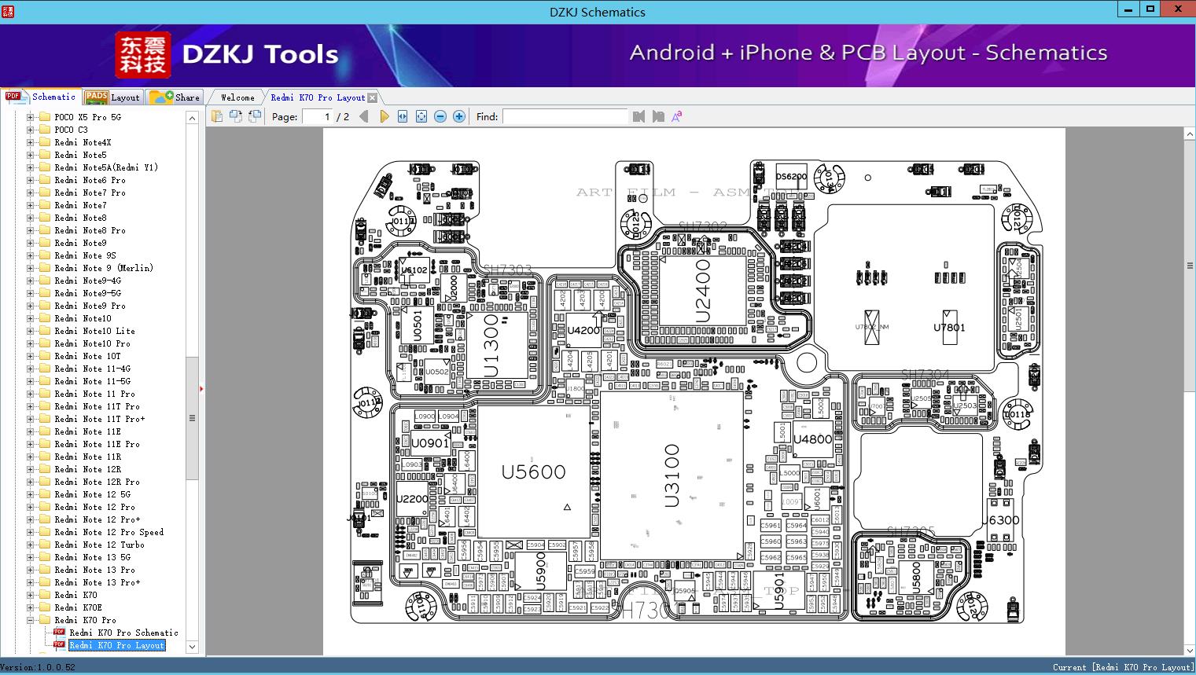Expand the Redmi K70 tree node
Image resolution: width=1196 pixels, height=675 pixels.
click(x=31, y=595)
